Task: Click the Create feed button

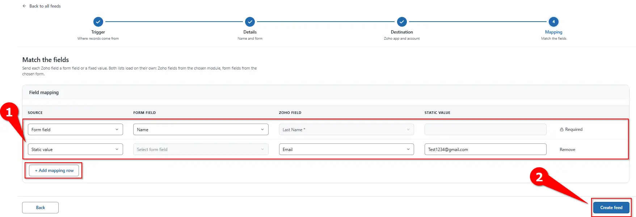Action: pos(611,208)
